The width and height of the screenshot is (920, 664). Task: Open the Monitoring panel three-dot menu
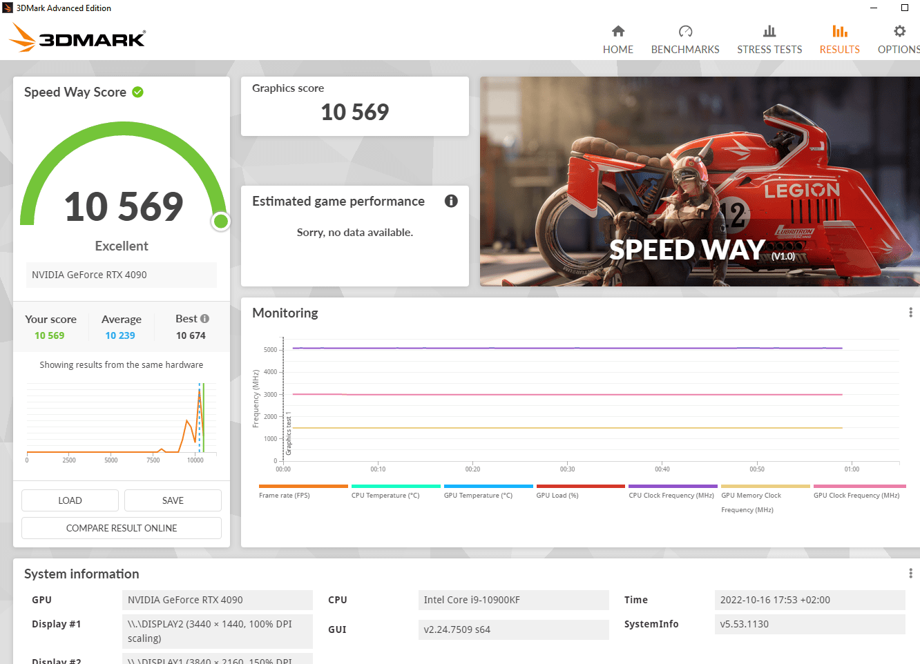(x=910, y=313)
